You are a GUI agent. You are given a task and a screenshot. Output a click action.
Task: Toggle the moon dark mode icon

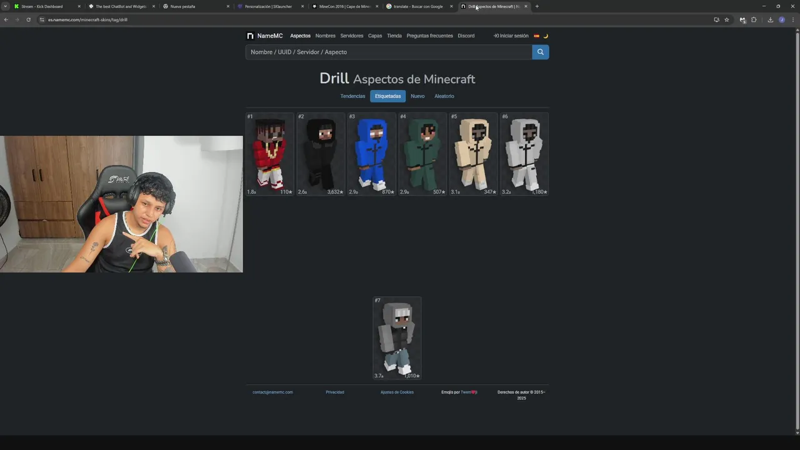546,36
